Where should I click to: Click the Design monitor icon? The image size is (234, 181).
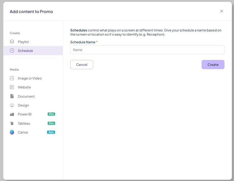coord(12,105)
